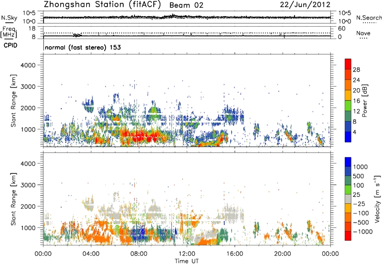Image resolution: width=382 pixels, height=264 pixels.
Task: Click the '100' value on velocity color bar
Action: (359, 185)
